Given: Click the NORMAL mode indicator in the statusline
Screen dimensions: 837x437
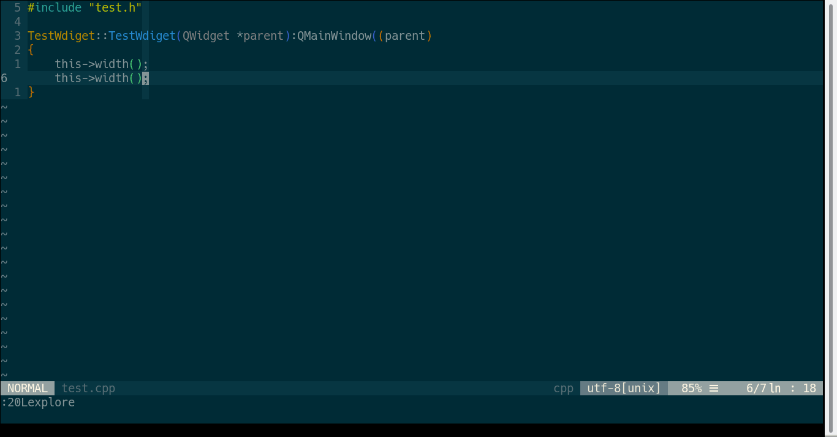Looking at the screenshot, I should coord(27,387).
